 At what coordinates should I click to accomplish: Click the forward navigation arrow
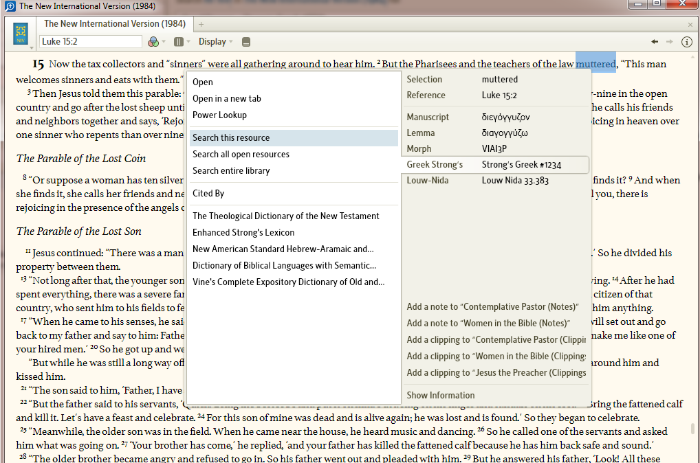tap(670, 42)
